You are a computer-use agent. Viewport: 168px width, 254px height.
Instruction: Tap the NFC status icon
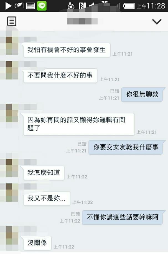[82, 6]
